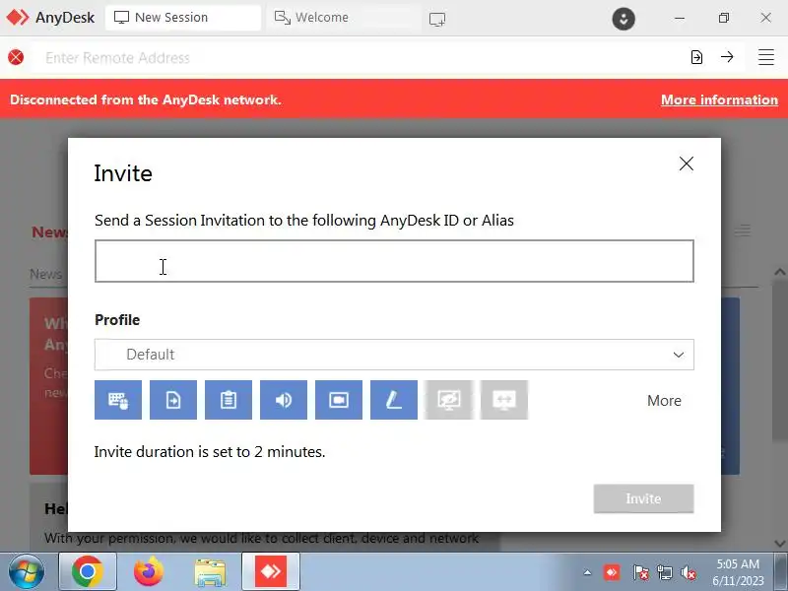This screenshot has height=591, width=788.
Task: Click the AnyDesk system tray icon
Action: coord(612,572)
